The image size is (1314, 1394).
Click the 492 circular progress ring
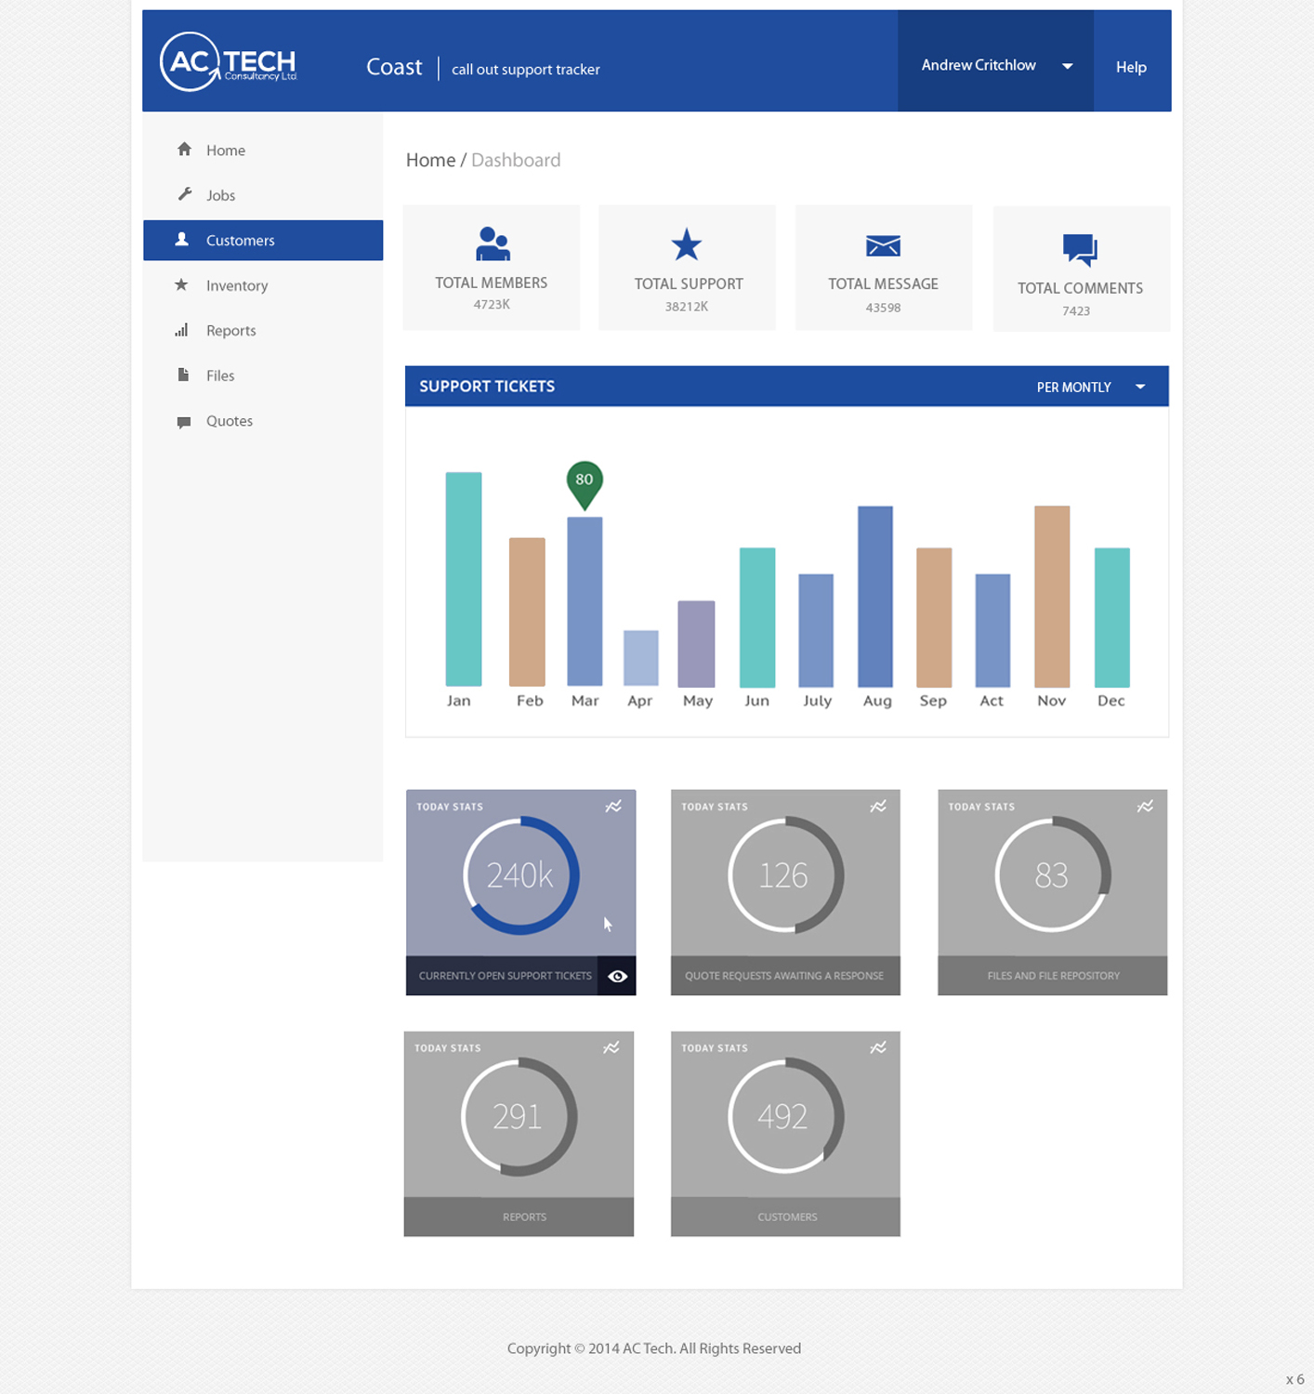pyautogui.click(x=785, y=1116)
